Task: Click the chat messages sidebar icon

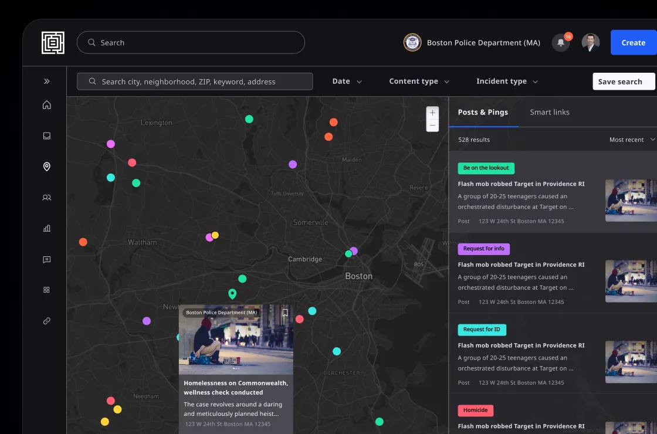Action: click(x=47, y=259)
